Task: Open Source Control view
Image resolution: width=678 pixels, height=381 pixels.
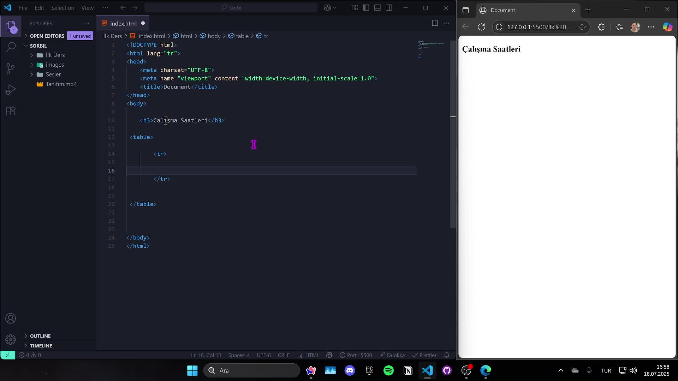Action: tap(11, 68)
